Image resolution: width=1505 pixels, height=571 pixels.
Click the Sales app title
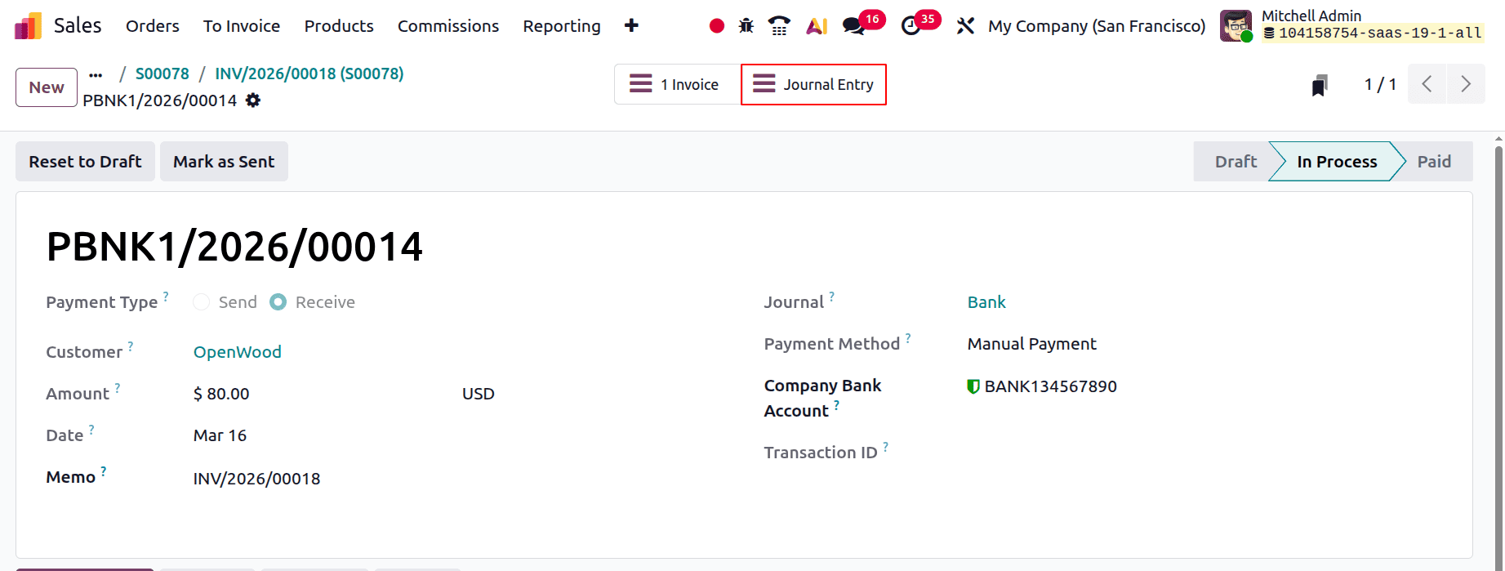(78, 26)
